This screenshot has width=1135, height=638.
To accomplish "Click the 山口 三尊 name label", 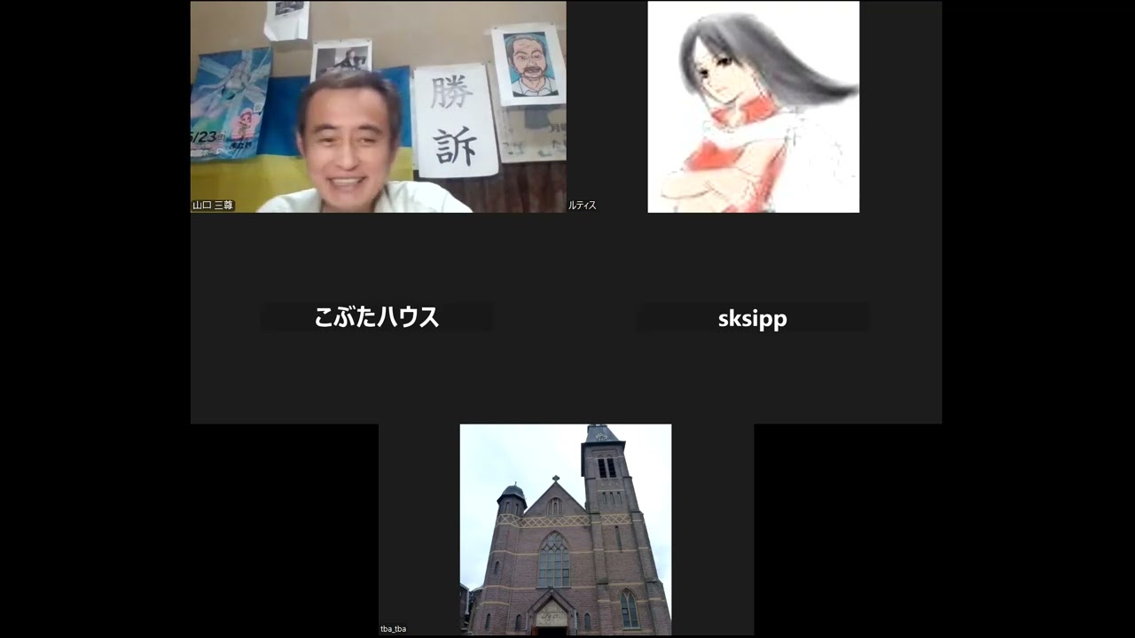I will 213,206.
